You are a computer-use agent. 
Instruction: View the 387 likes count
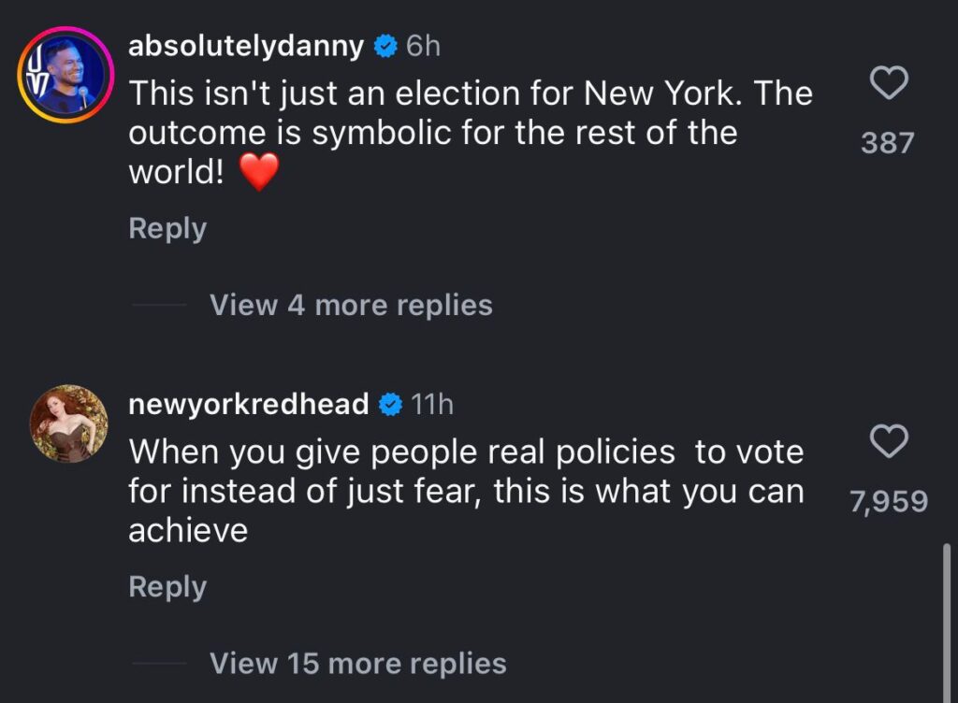coord(887,143)
